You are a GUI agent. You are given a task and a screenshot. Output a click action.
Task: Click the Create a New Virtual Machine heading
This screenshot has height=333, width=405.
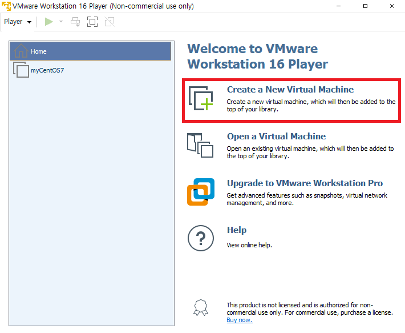tap(290, 90)
